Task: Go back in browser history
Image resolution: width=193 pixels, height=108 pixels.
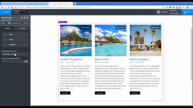Action: coord(2,7)
